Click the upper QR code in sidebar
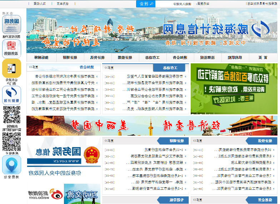The height and width of the screenshot is (204, 280). 11,115
